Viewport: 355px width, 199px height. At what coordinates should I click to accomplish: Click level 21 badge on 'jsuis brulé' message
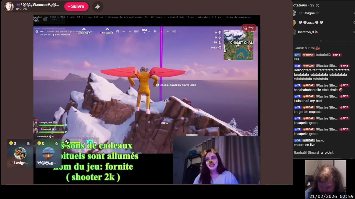point(297,96)
